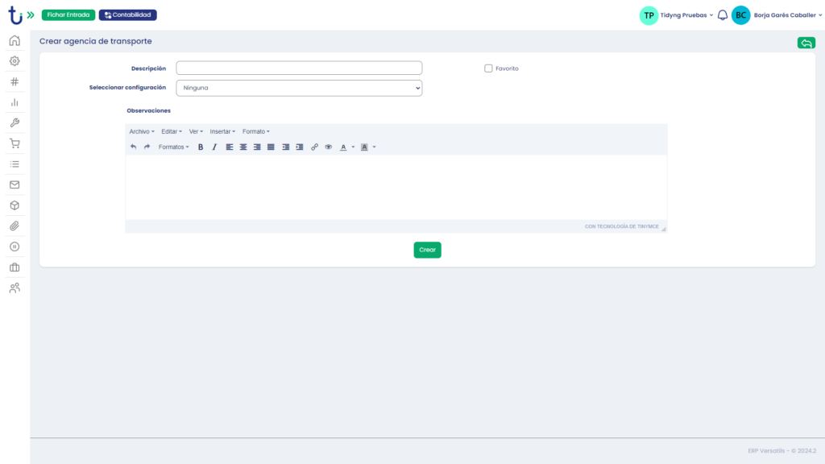Click the paperclip attachments sidebar icon
This screenshot has width=825, height=464.
(x=15, y=226)
